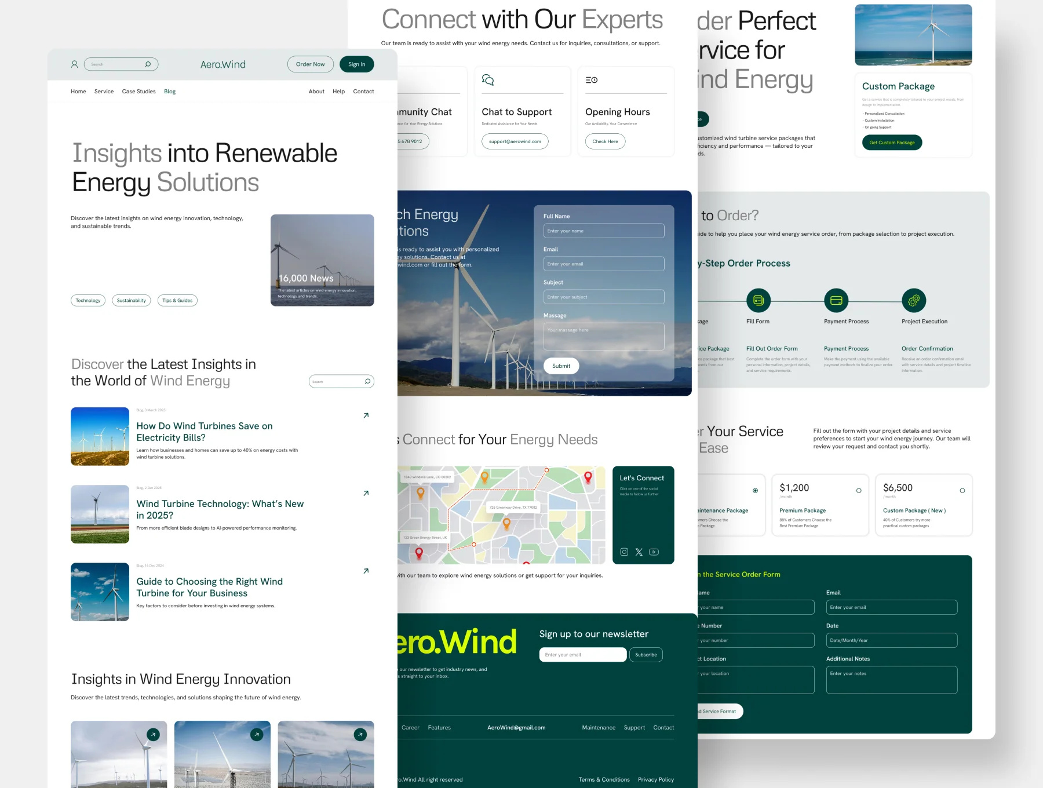Image resolution: width=1043 pixels, height=788 pixels.
Task: Click the Project Execution gear icon
Action: click(914, 300)
